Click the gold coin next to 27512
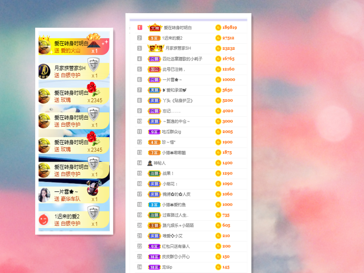Viewport: 364px width, 273px height. pos(218,38)
